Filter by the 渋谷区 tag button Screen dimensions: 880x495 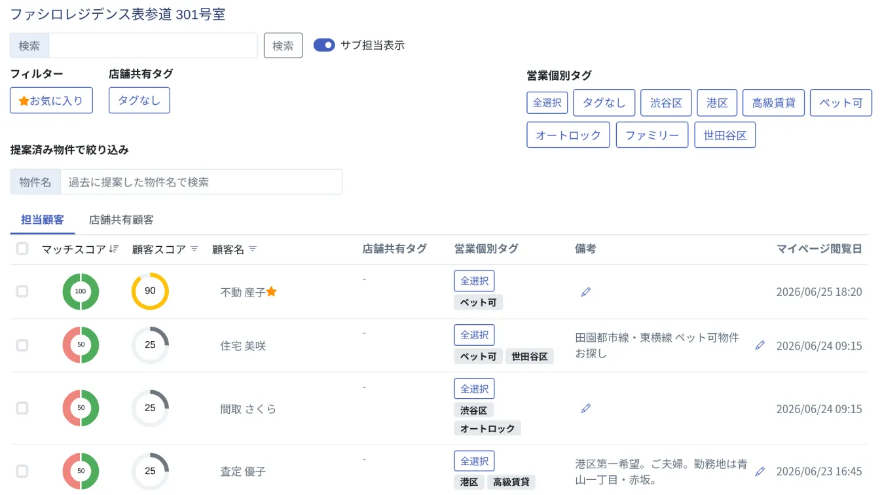(666, 103)
